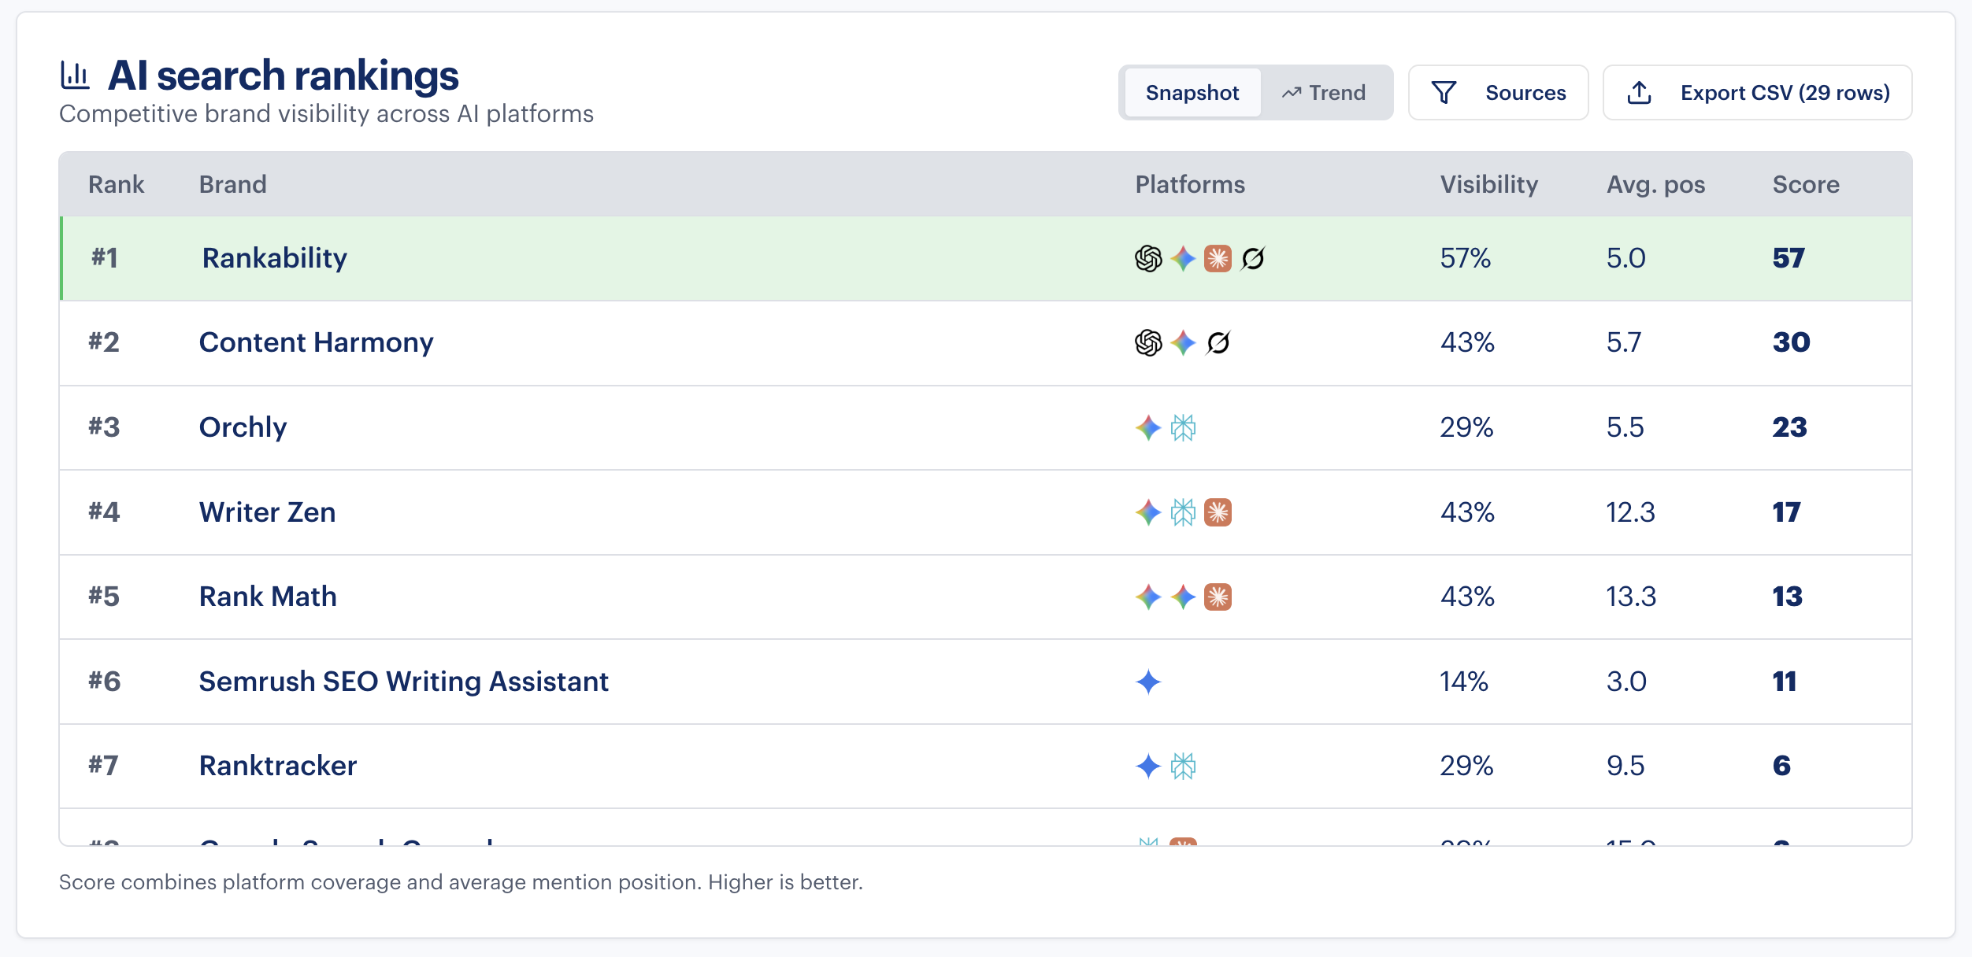This screenshot has width=1972, height=957.
Task: Click the #2 rank cell
Action: [104, 342]
